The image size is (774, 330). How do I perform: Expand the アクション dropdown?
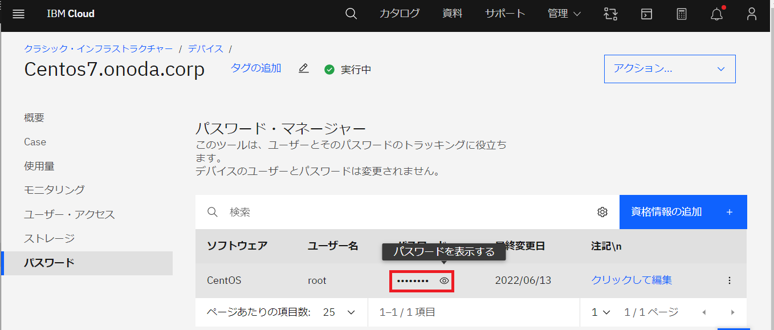670,69
